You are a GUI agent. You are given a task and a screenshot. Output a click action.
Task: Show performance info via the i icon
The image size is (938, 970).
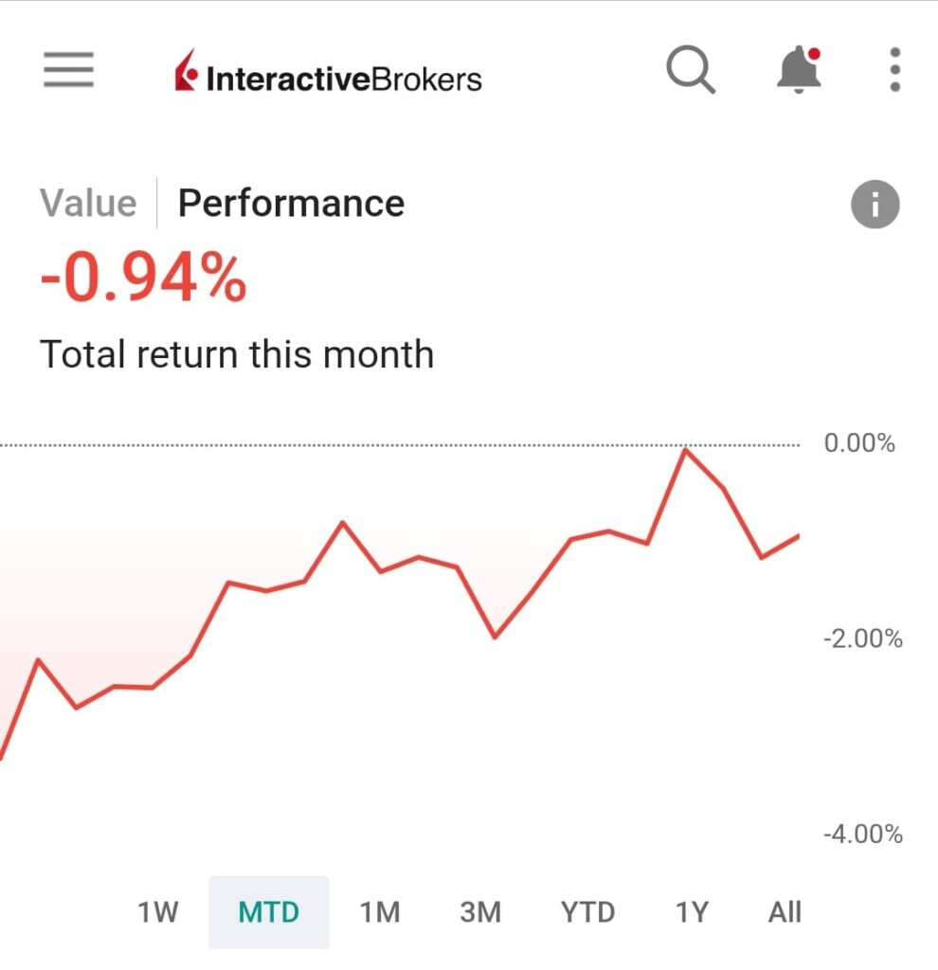pos(875,205)
